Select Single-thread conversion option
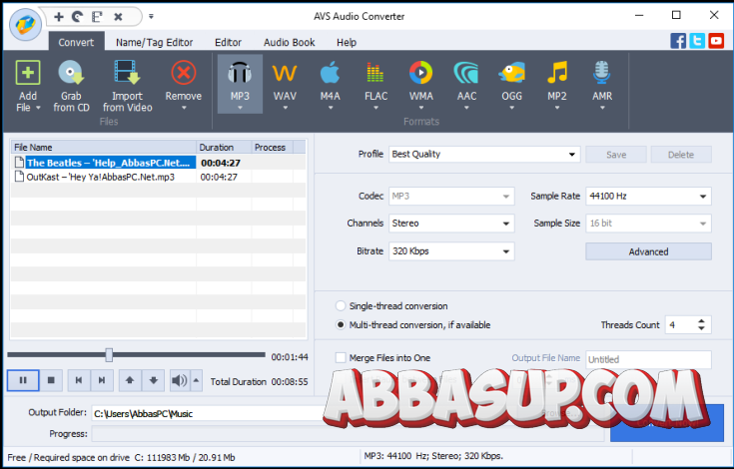This screenshot has height=469, width=734. click(341, 305)
